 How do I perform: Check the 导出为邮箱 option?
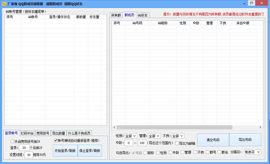pyautogui.click(x=177, y=143)
